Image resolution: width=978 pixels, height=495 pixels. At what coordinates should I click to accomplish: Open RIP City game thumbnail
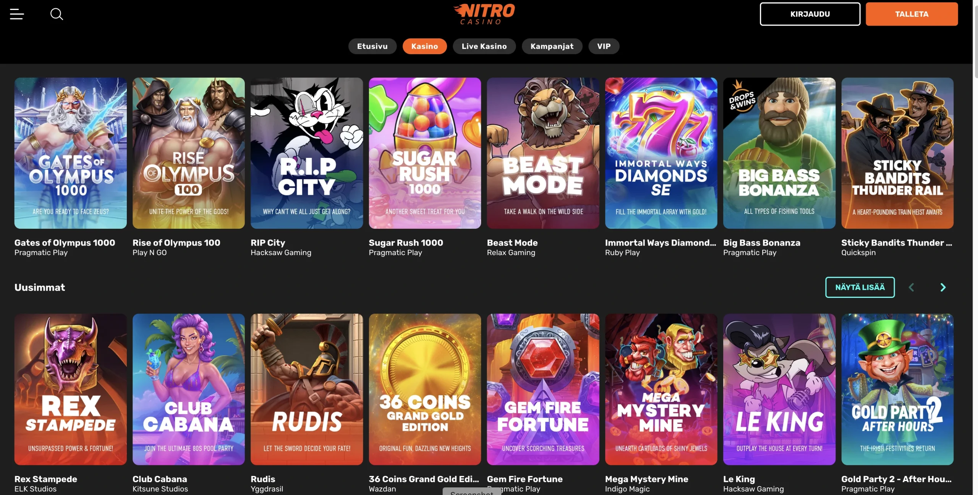(x=307, y=153)
